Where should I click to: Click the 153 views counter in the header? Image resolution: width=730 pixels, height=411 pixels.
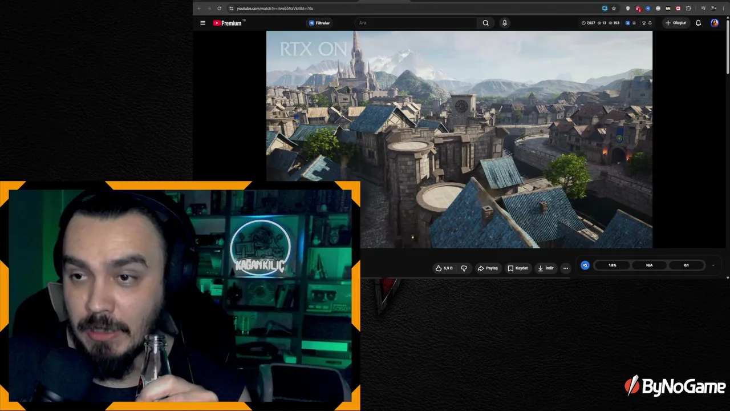(614, 23)
